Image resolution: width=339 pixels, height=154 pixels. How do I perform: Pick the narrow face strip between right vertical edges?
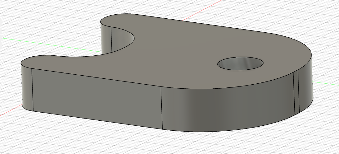point(296,93)
